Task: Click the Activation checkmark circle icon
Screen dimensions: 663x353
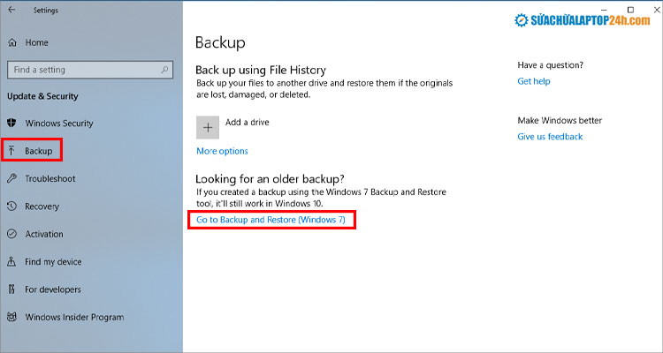Action: pos(11,234)
